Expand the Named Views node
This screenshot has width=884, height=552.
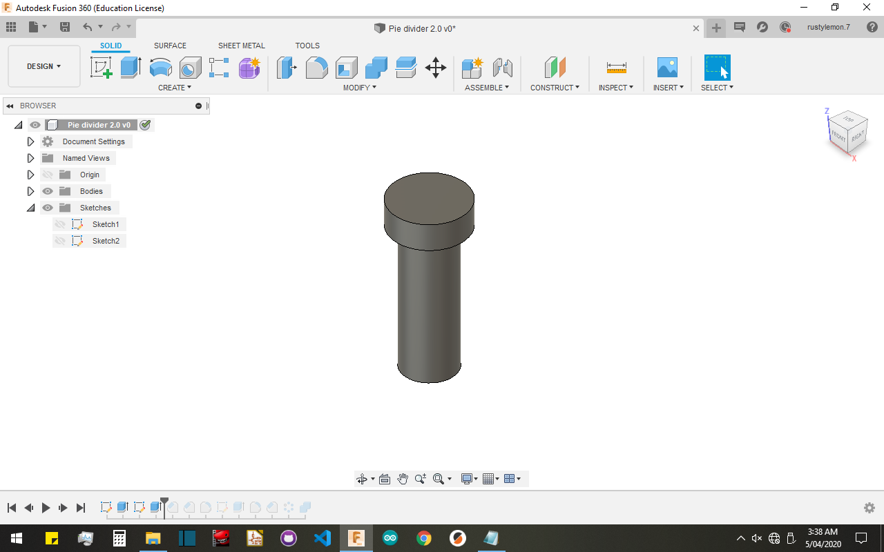30,158
